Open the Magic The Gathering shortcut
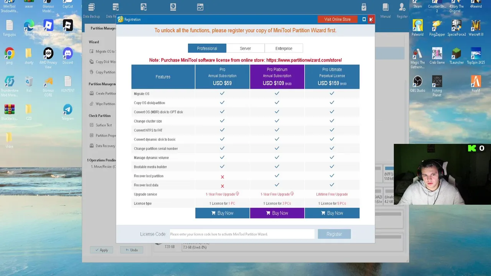The image size is (491, 276). [418, 58]
